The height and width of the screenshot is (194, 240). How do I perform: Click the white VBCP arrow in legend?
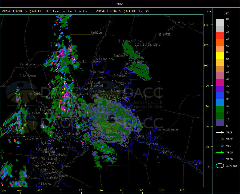[220, 132]
